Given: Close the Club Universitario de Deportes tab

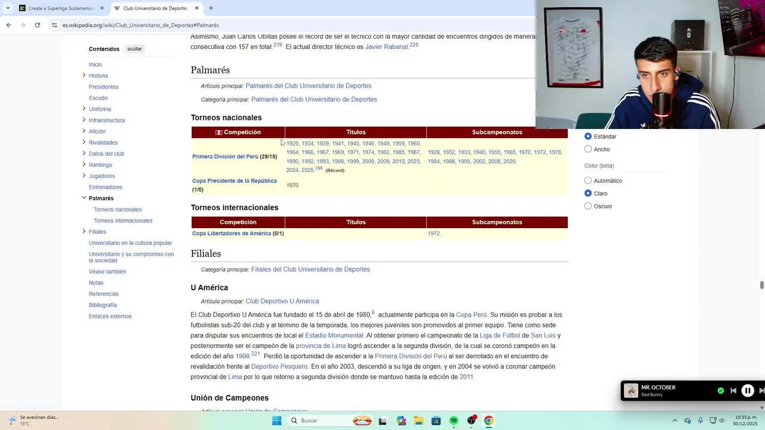Looking at the screenshot, I should click(x=197, y=8).
